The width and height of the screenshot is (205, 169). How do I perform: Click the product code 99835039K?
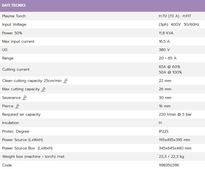point(169,165)
